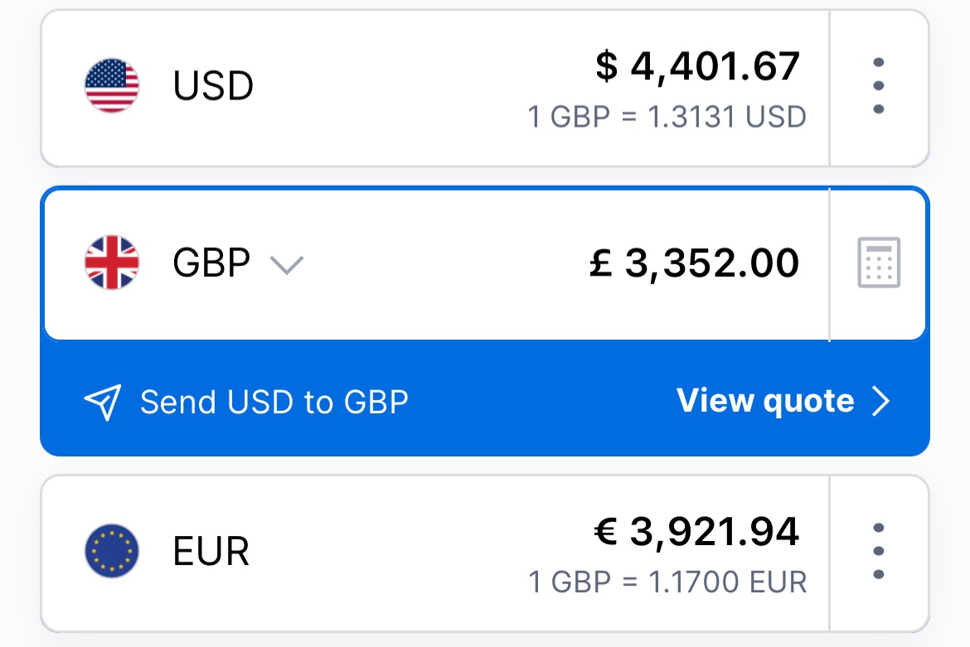The width and height of the screenshot is (970, 647).
Task: Click the US flag icon
Action: coord(112,86)
